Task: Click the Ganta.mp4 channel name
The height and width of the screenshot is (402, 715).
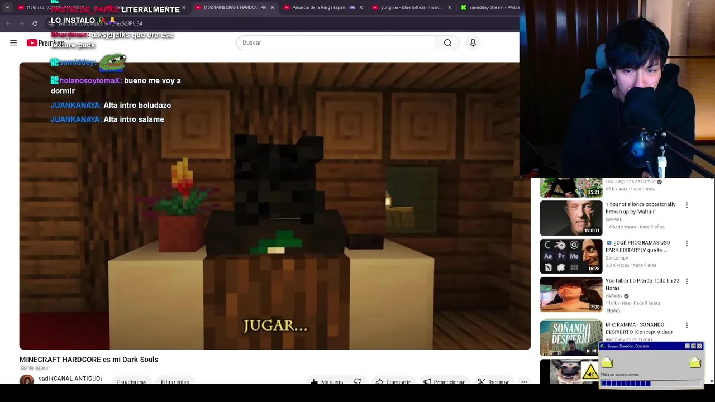Action: click(x=617, y=258)
